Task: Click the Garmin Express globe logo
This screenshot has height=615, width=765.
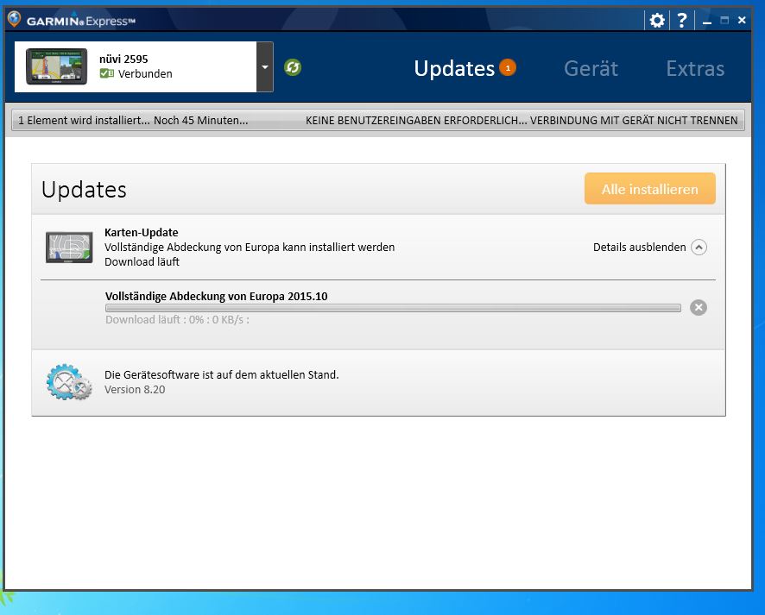Action: 14,20
